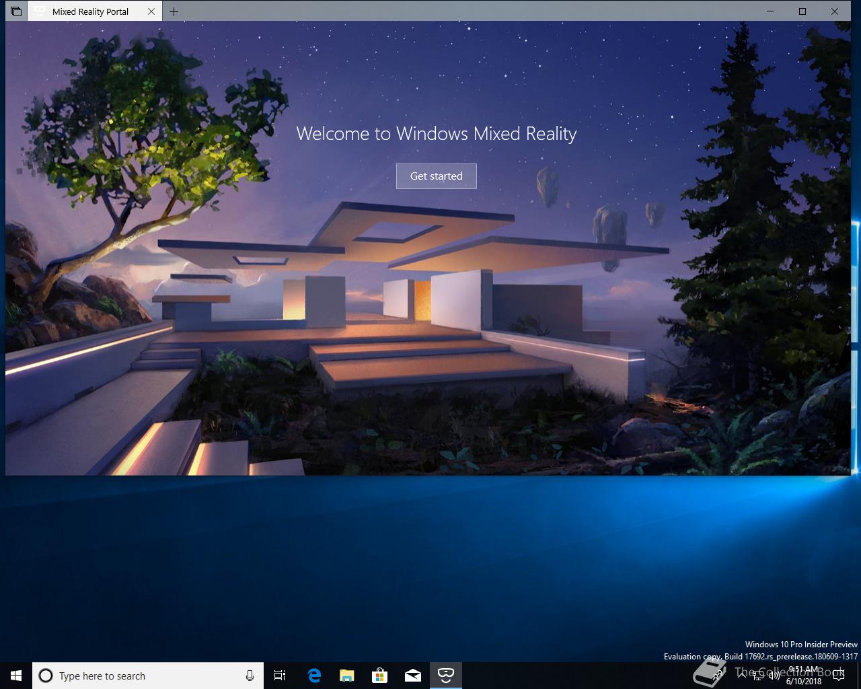Activate the Cortana microphone icon
The width and height of the screenshot is (861, 689).
(x=250, y=676)
